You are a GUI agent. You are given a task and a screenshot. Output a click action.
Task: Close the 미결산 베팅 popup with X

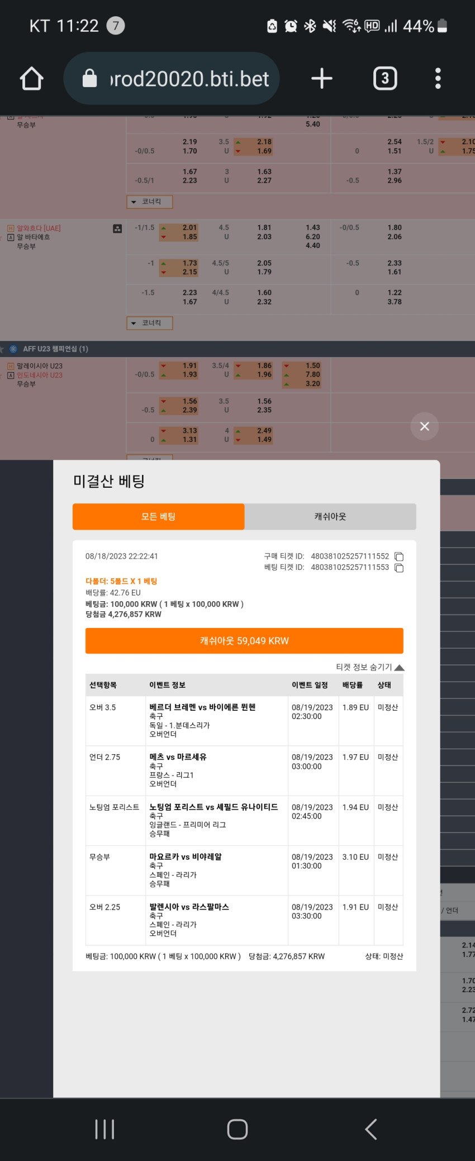coord(425,426)
